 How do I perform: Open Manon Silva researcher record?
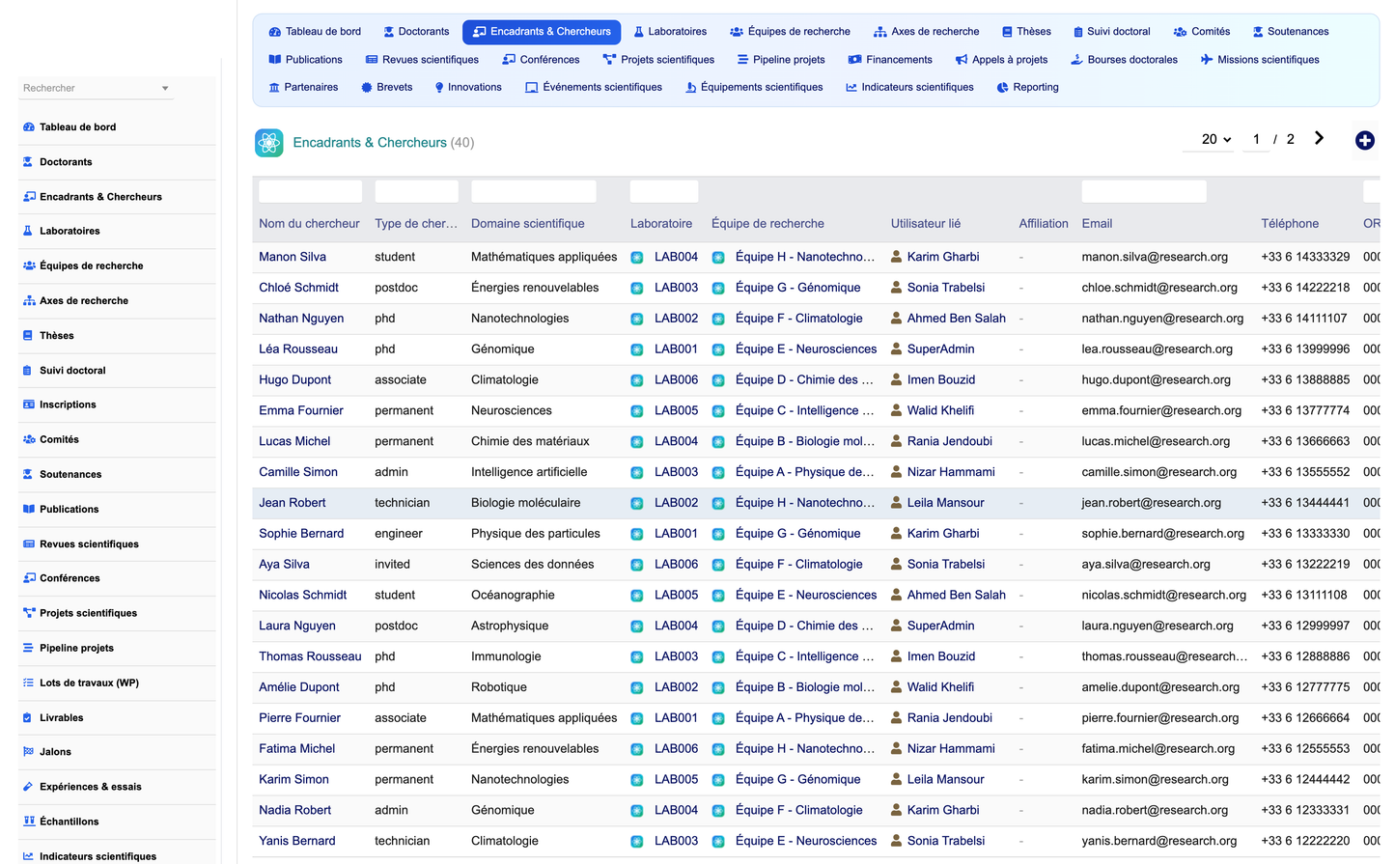293,257
